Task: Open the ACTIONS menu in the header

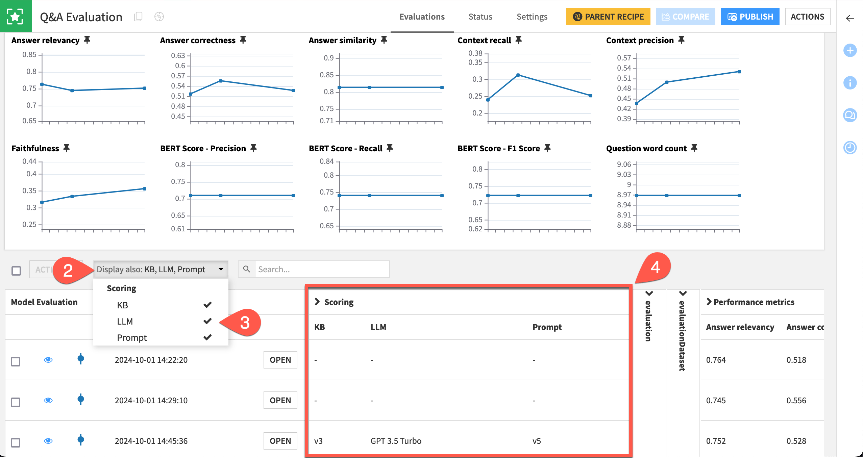Action: pos(807,17)
